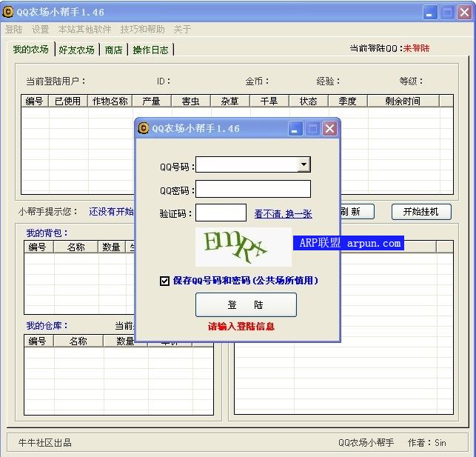Click the 刷新 button in main window
The height and width of the screenshot is (457, 476).
[x=357, y=212]
